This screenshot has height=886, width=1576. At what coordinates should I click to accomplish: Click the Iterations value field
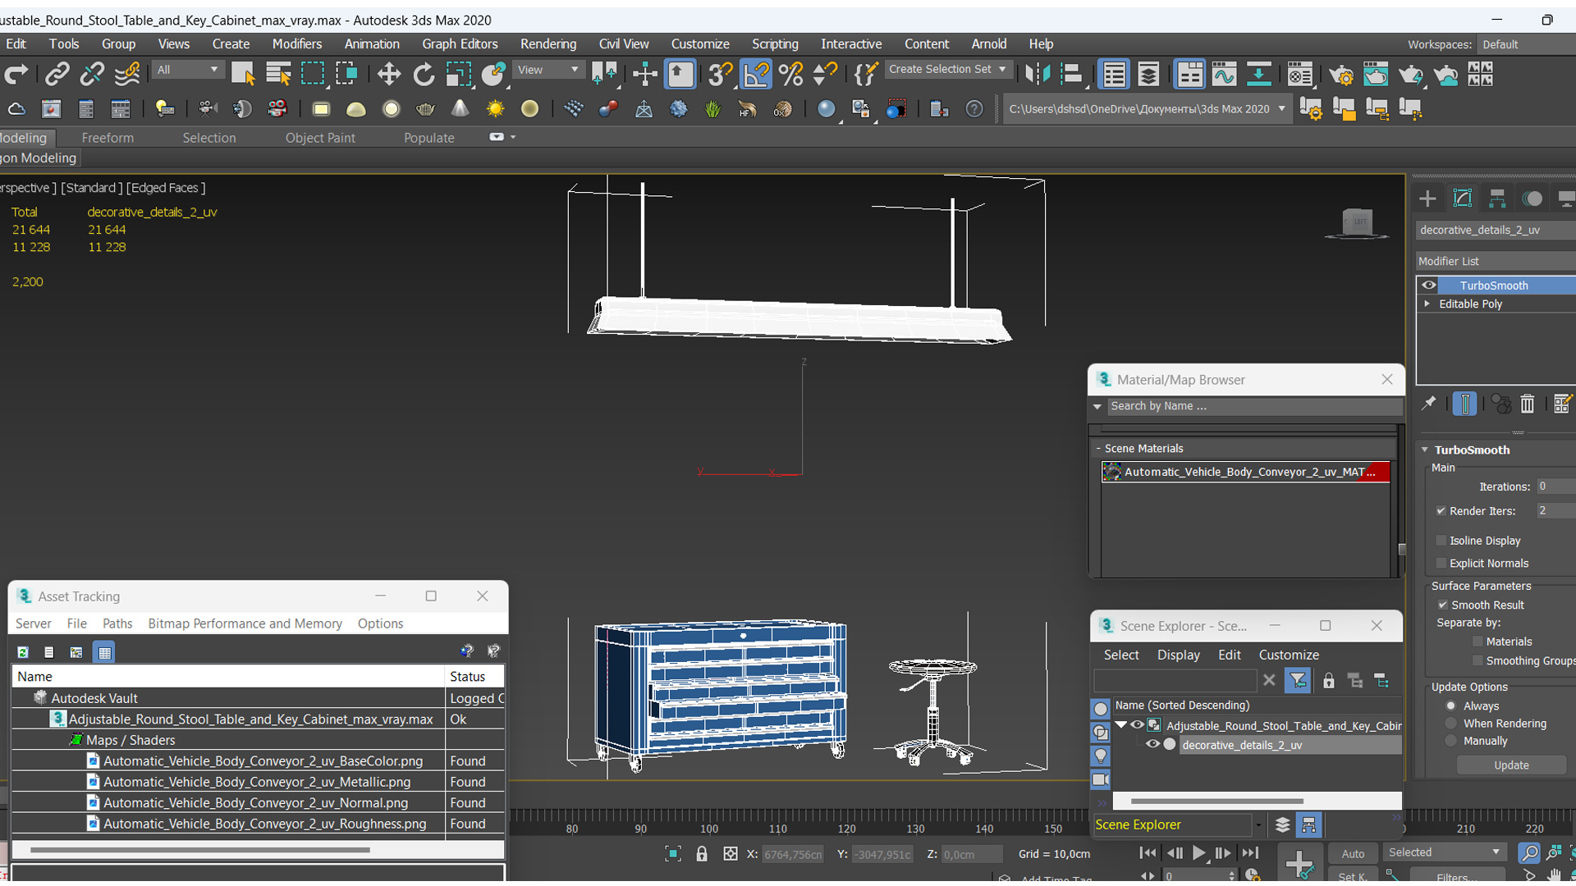[1555, 486]
